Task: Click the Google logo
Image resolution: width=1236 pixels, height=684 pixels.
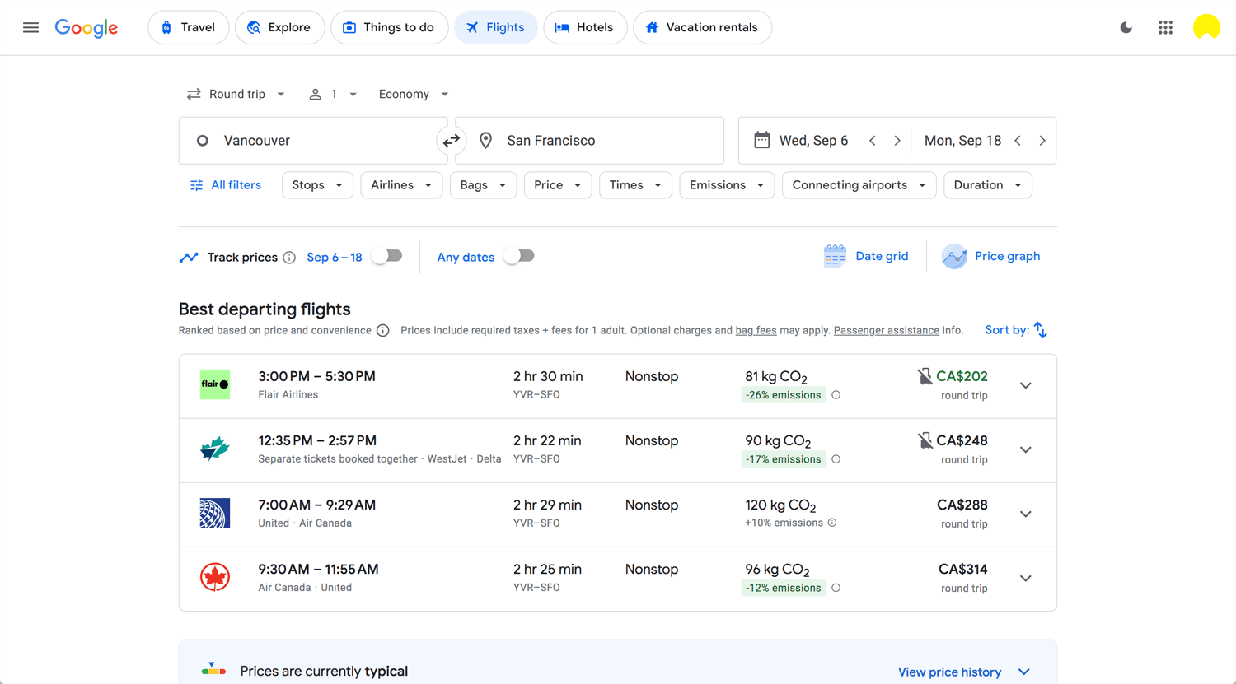Action: pos(87,27)
